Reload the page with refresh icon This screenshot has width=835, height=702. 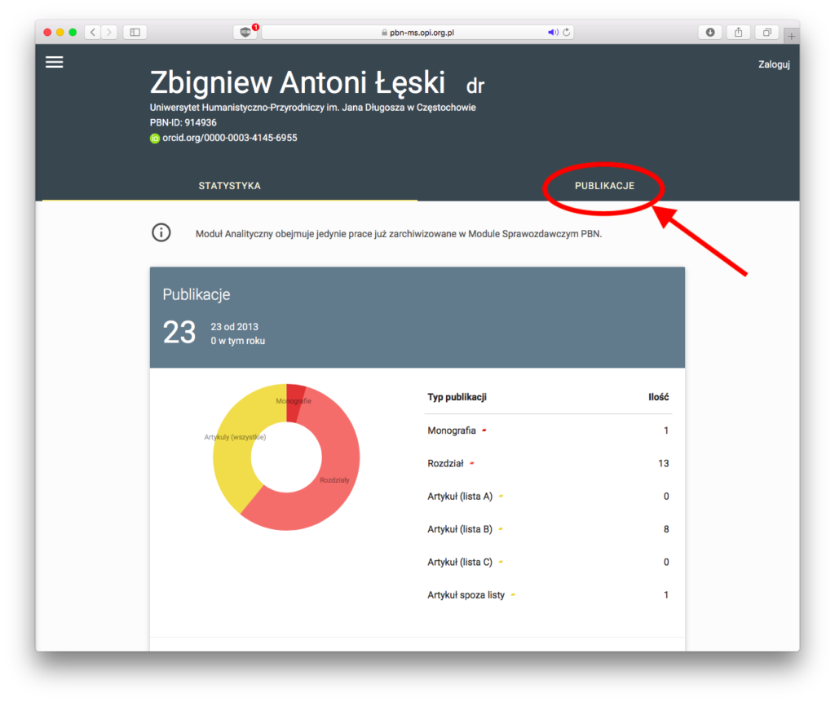(x=567, y=33)
